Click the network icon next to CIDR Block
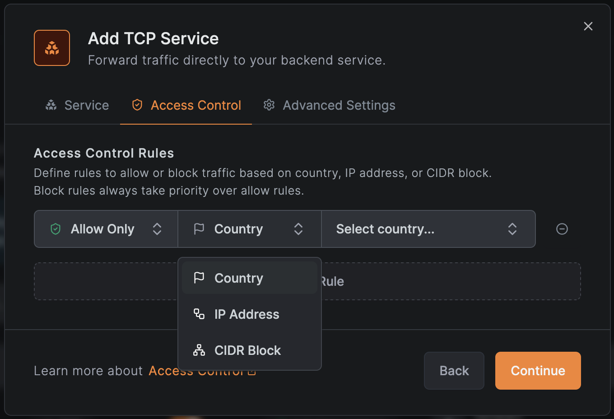Screen dimensions: 614x419 (199, 350)
